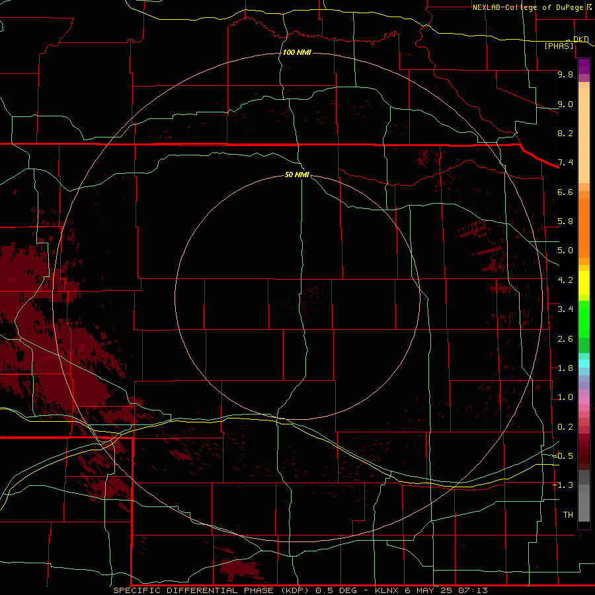Click the 5.0 value on the color scale
The image size is (595, 595).
[x=565, y=251]
